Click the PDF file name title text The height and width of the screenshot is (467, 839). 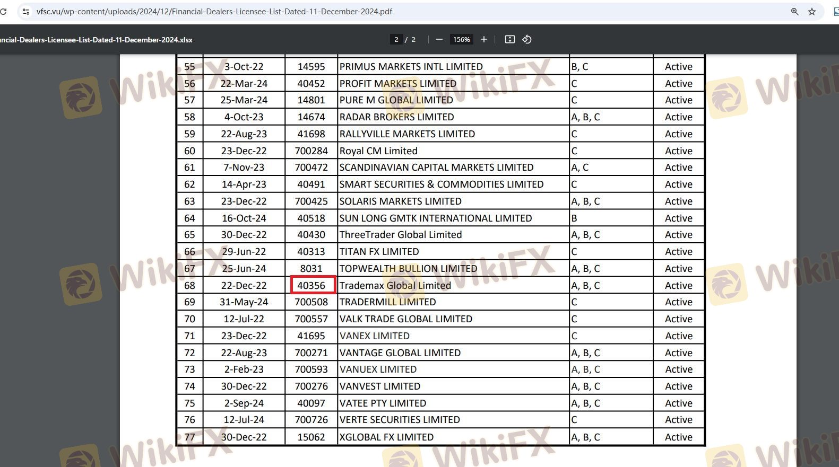(97, 40)
